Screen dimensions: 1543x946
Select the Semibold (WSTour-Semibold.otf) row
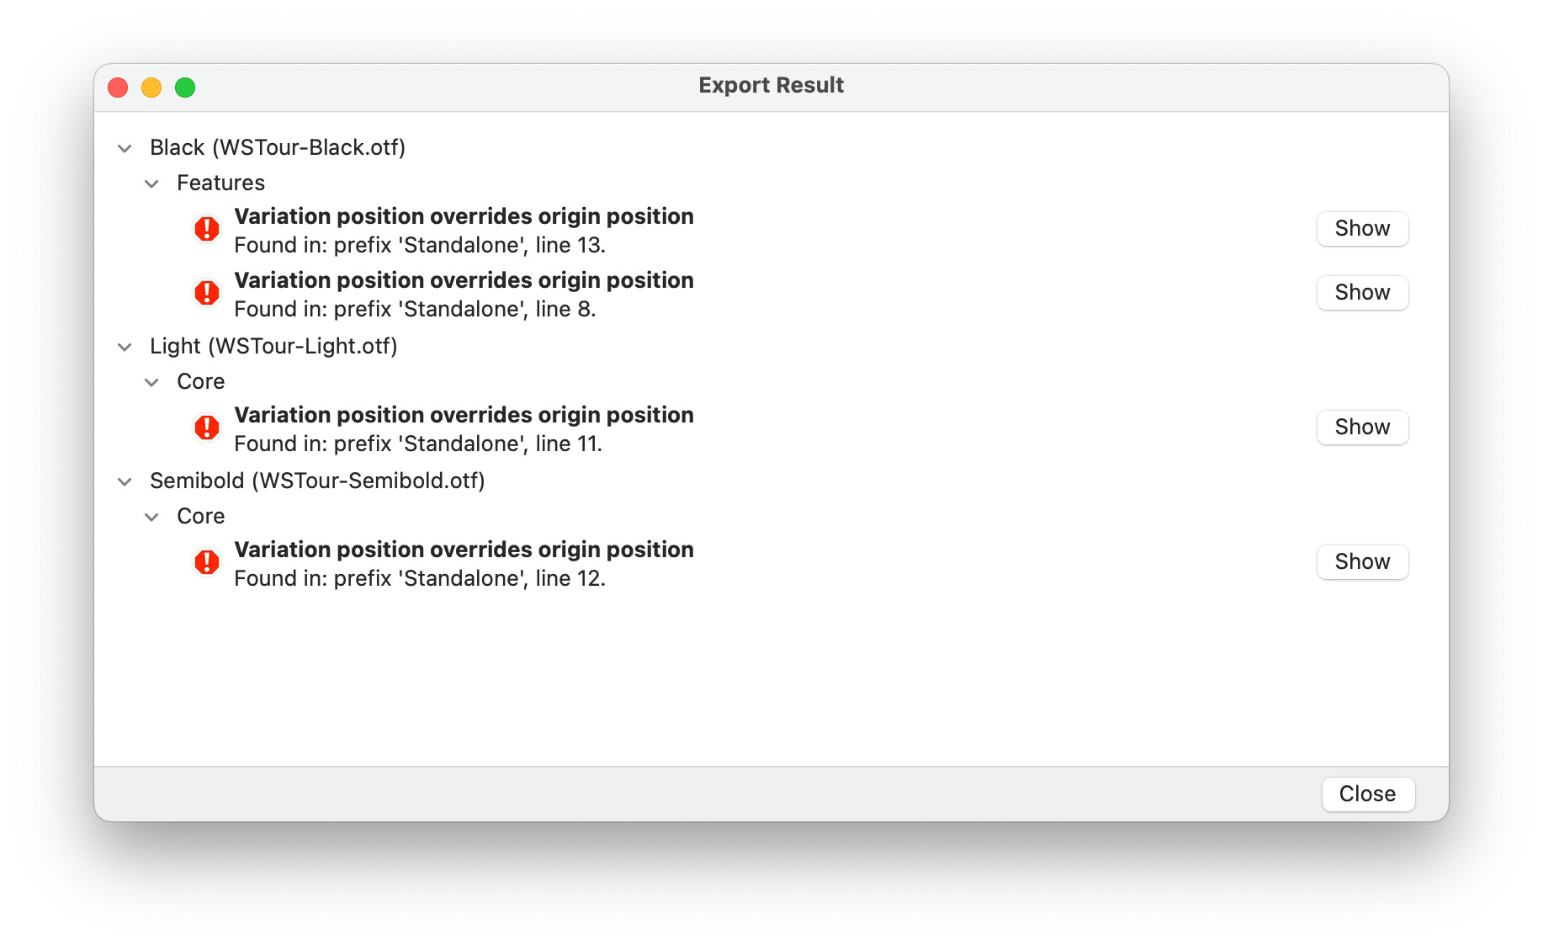point(317,481)
